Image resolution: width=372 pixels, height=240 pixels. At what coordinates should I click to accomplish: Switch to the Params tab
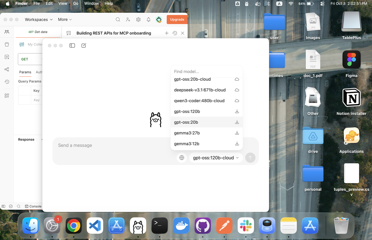pos(25,72)
